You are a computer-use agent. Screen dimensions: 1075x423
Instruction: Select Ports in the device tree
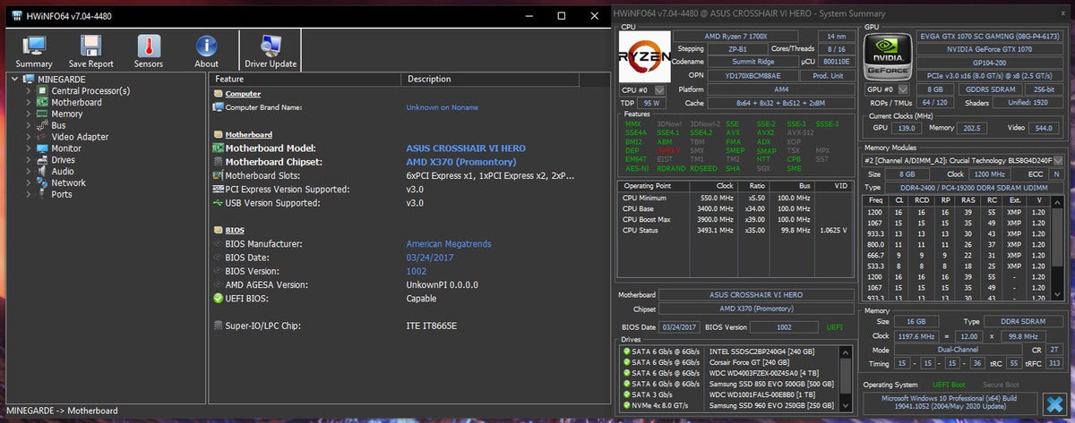click(62, 194)
